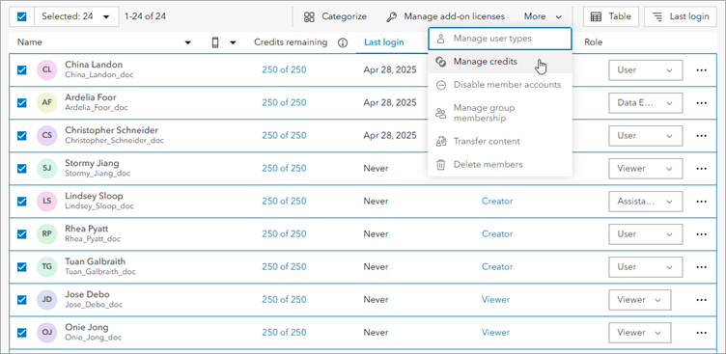Click the Creator user type for Lindsey Sloop
This screenshot has height=354, width=726.
coord(497,202)
